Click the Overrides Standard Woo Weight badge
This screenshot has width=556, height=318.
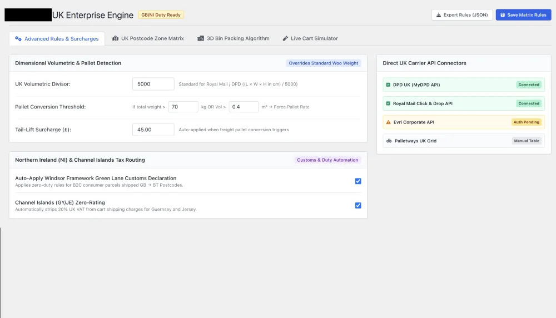[324, 63]
